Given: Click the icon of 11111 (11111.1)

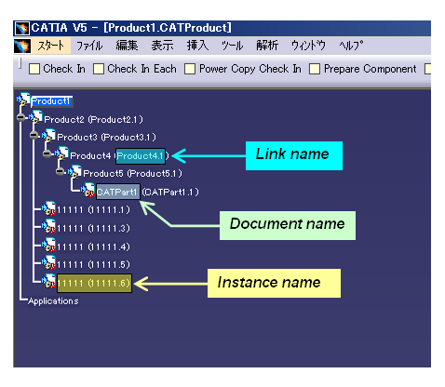Looking at the screenshot, I should (x=49, y=208).
